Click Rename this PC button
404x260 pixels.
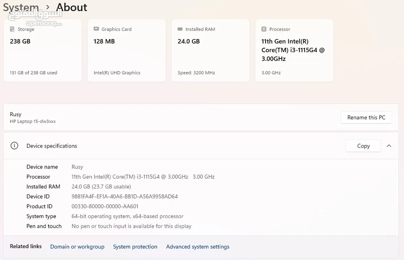click(x=366, y=117)
